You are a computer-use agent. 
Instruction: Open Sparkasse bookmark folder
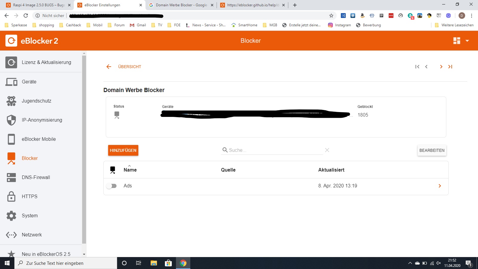[16, 25]
